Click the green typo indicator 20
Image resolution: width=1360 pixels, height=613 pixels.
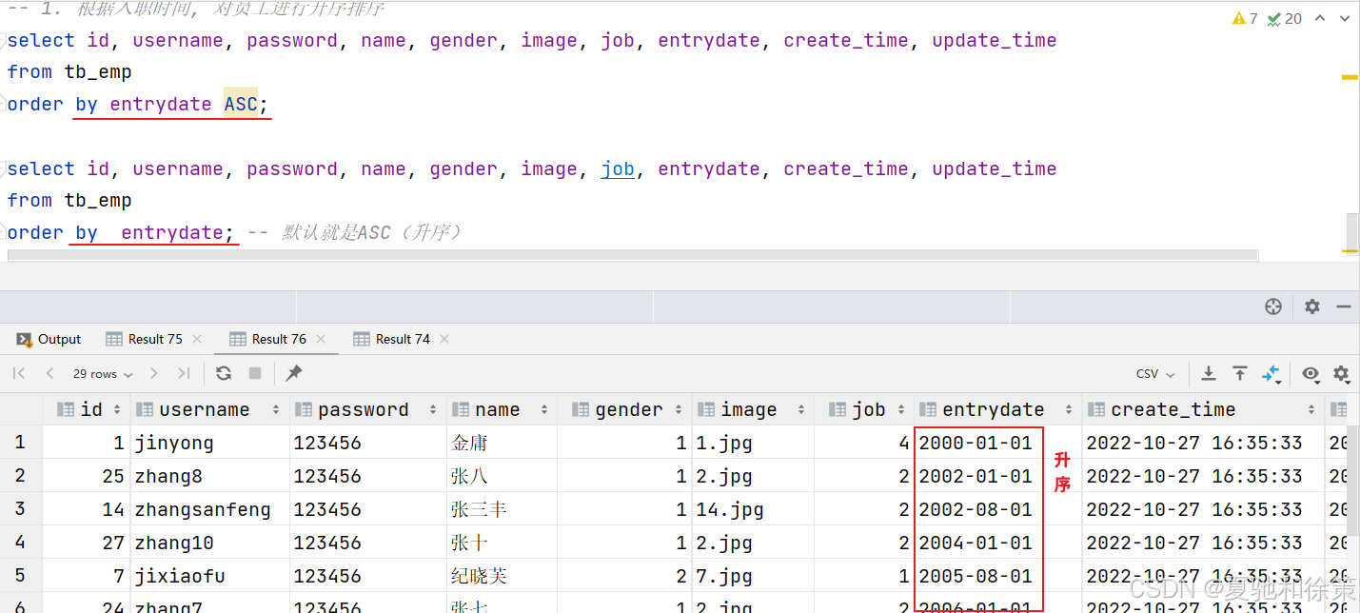point(1285,18)
